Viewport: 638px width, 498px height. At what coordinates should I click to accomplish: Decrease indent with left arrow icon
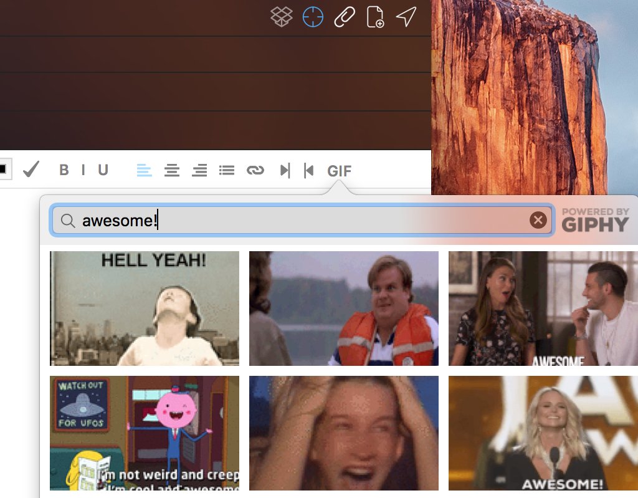309,170
